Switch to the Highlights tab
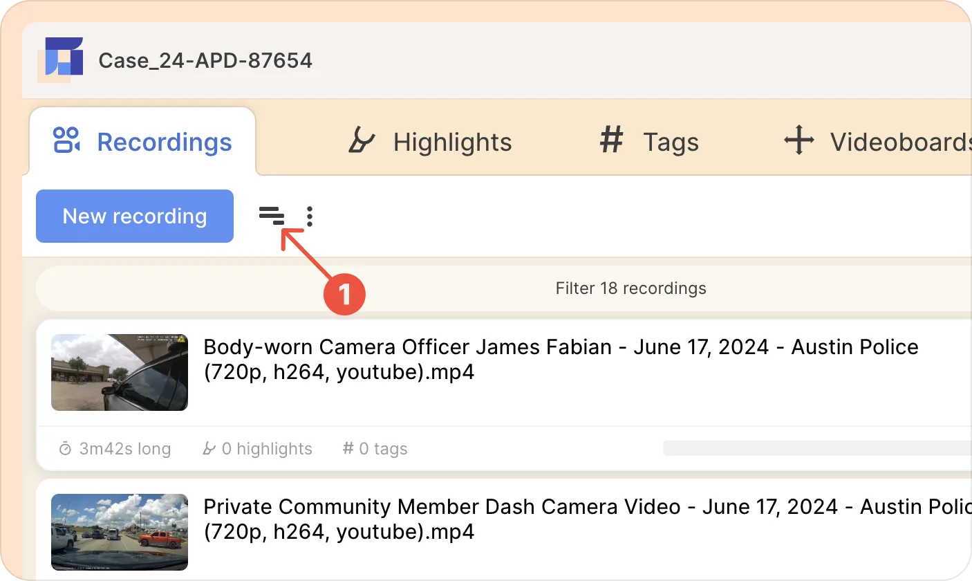972x581 pixels. coord(452,142)
